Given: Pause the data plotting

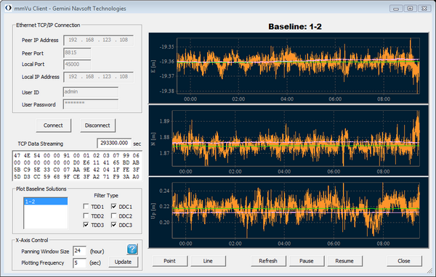Looking at the screenshot, I should 307,261.
